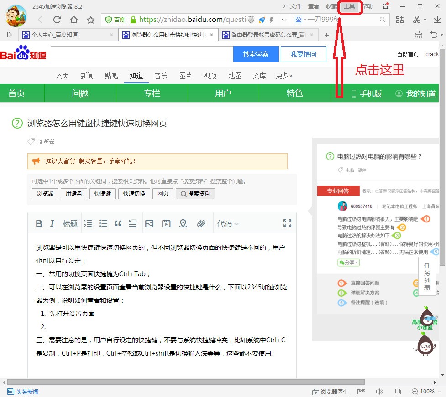446x397 pixels.
Task: Click the scissors screenshot tool icon
Action: 417,20
